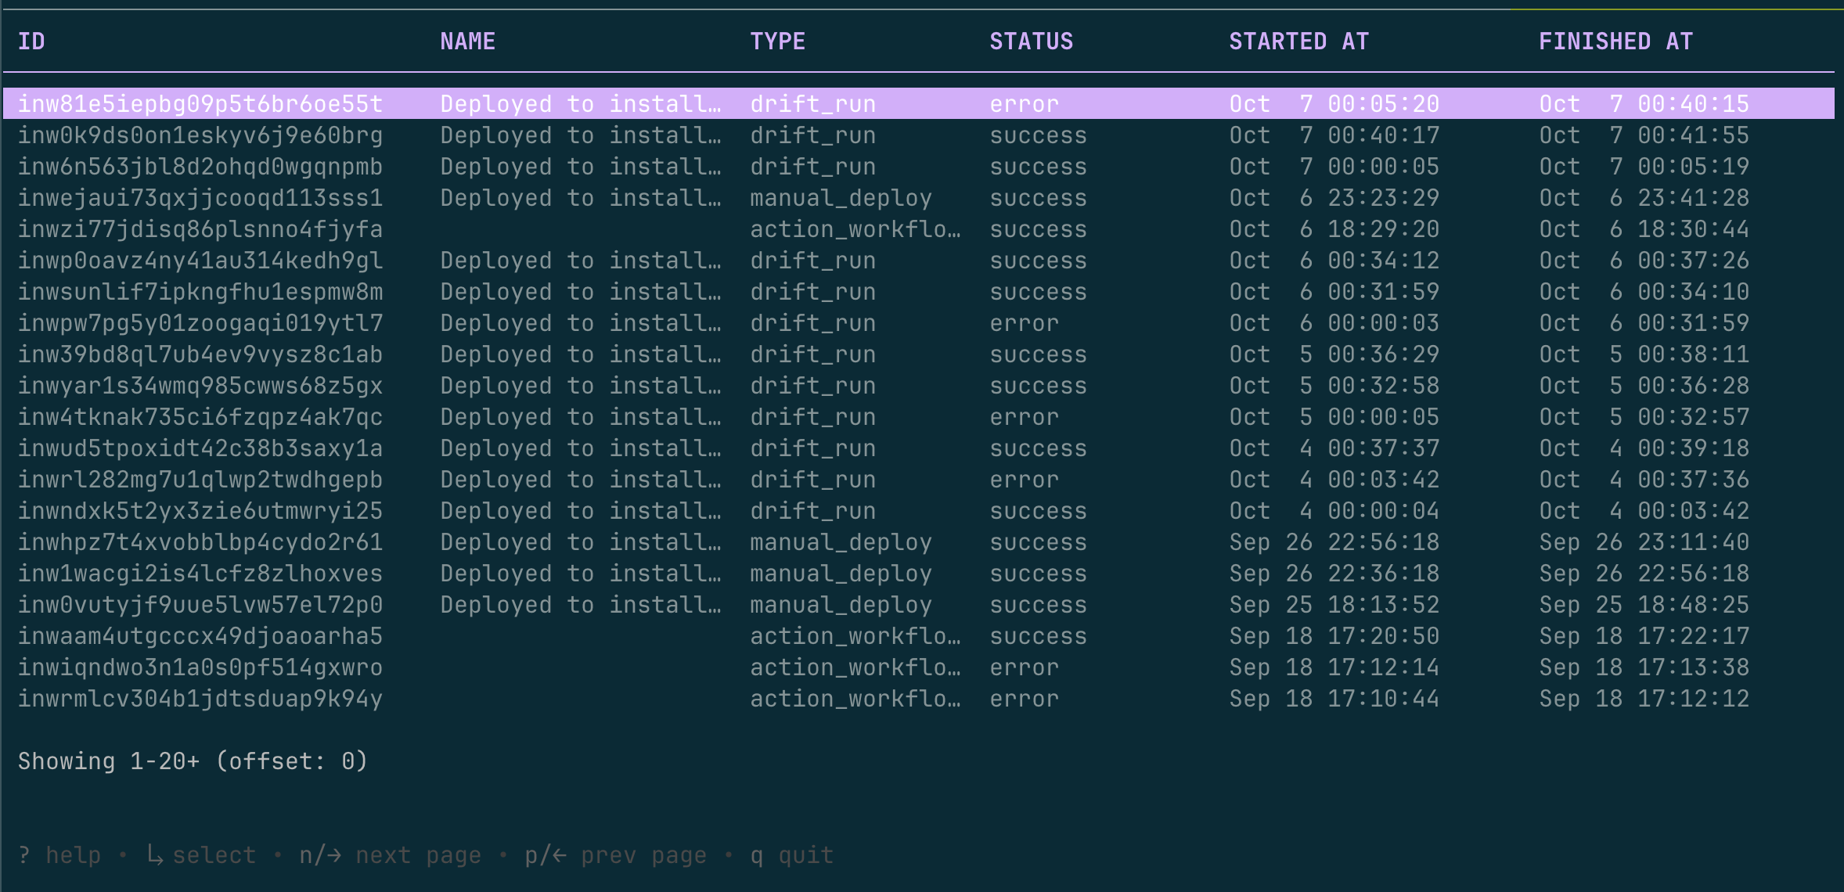The image size is (1844, 892).
Task: Click the TYPE column header
Action: coord(777,41)
